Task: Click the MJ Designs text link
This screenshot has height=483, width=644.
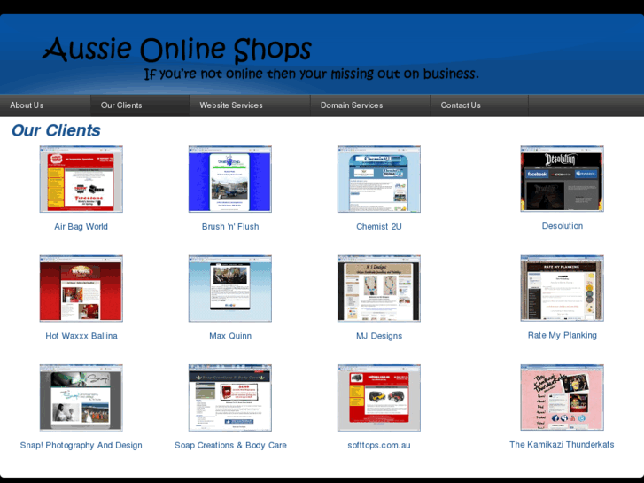Action: coord(379,336)
